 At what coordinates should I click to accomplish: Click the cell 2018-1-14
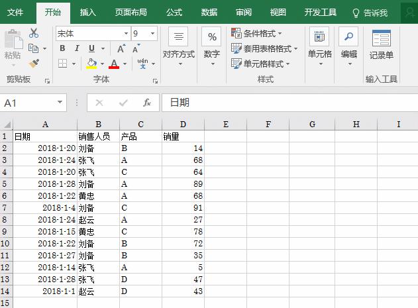coord(45,268)
